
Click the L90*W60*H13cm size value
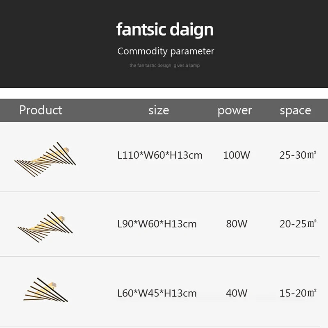157,224
